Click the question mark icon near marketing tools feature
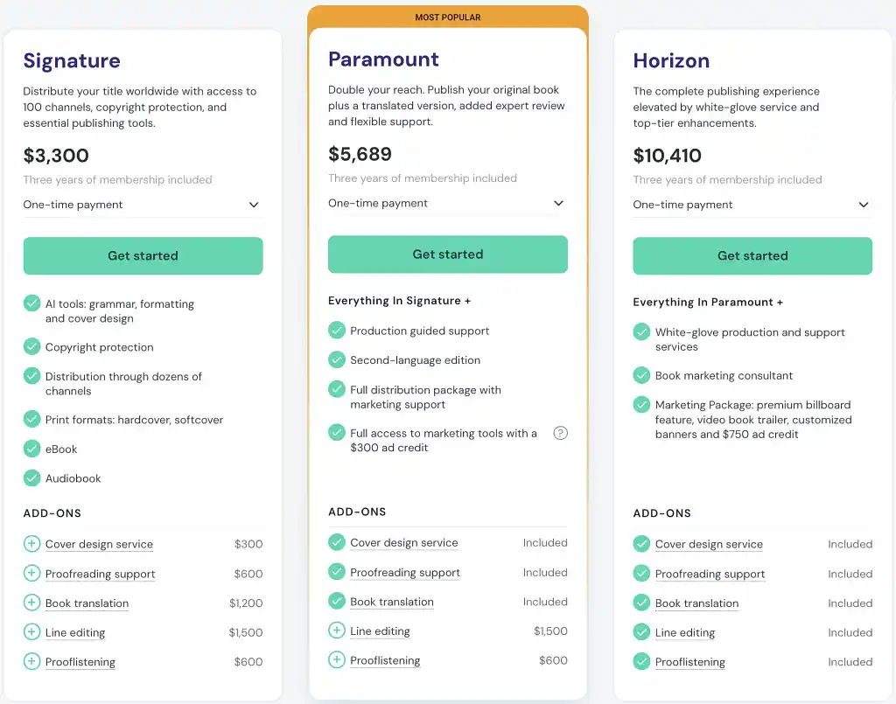This screenshot has height=704, width=896. [x=561, y=433]
